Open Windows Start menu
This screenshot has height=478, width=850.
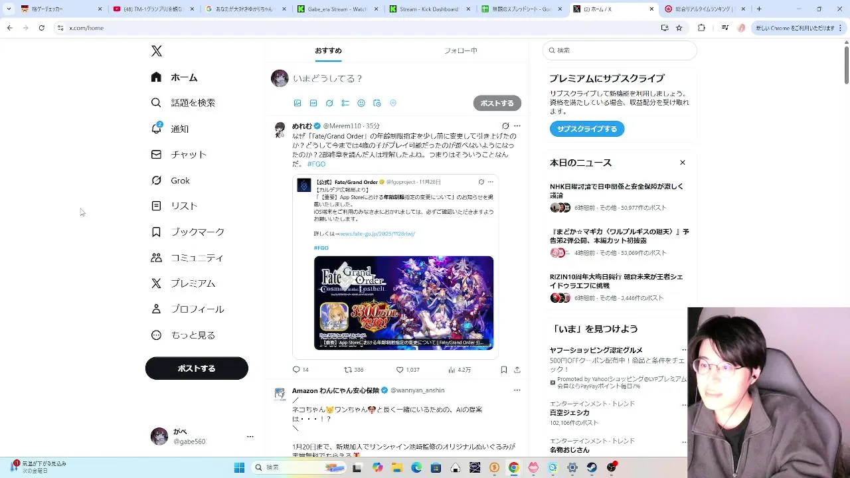coord(239,467)
